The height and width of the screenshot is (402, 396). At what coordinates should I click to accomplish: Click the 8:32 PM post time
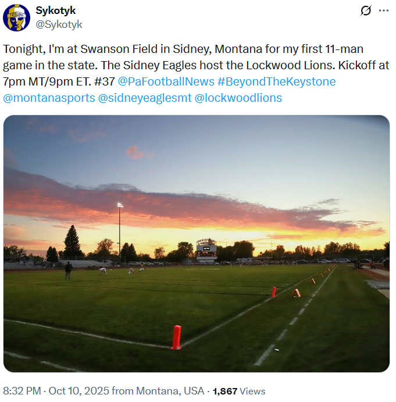point(23,391)
